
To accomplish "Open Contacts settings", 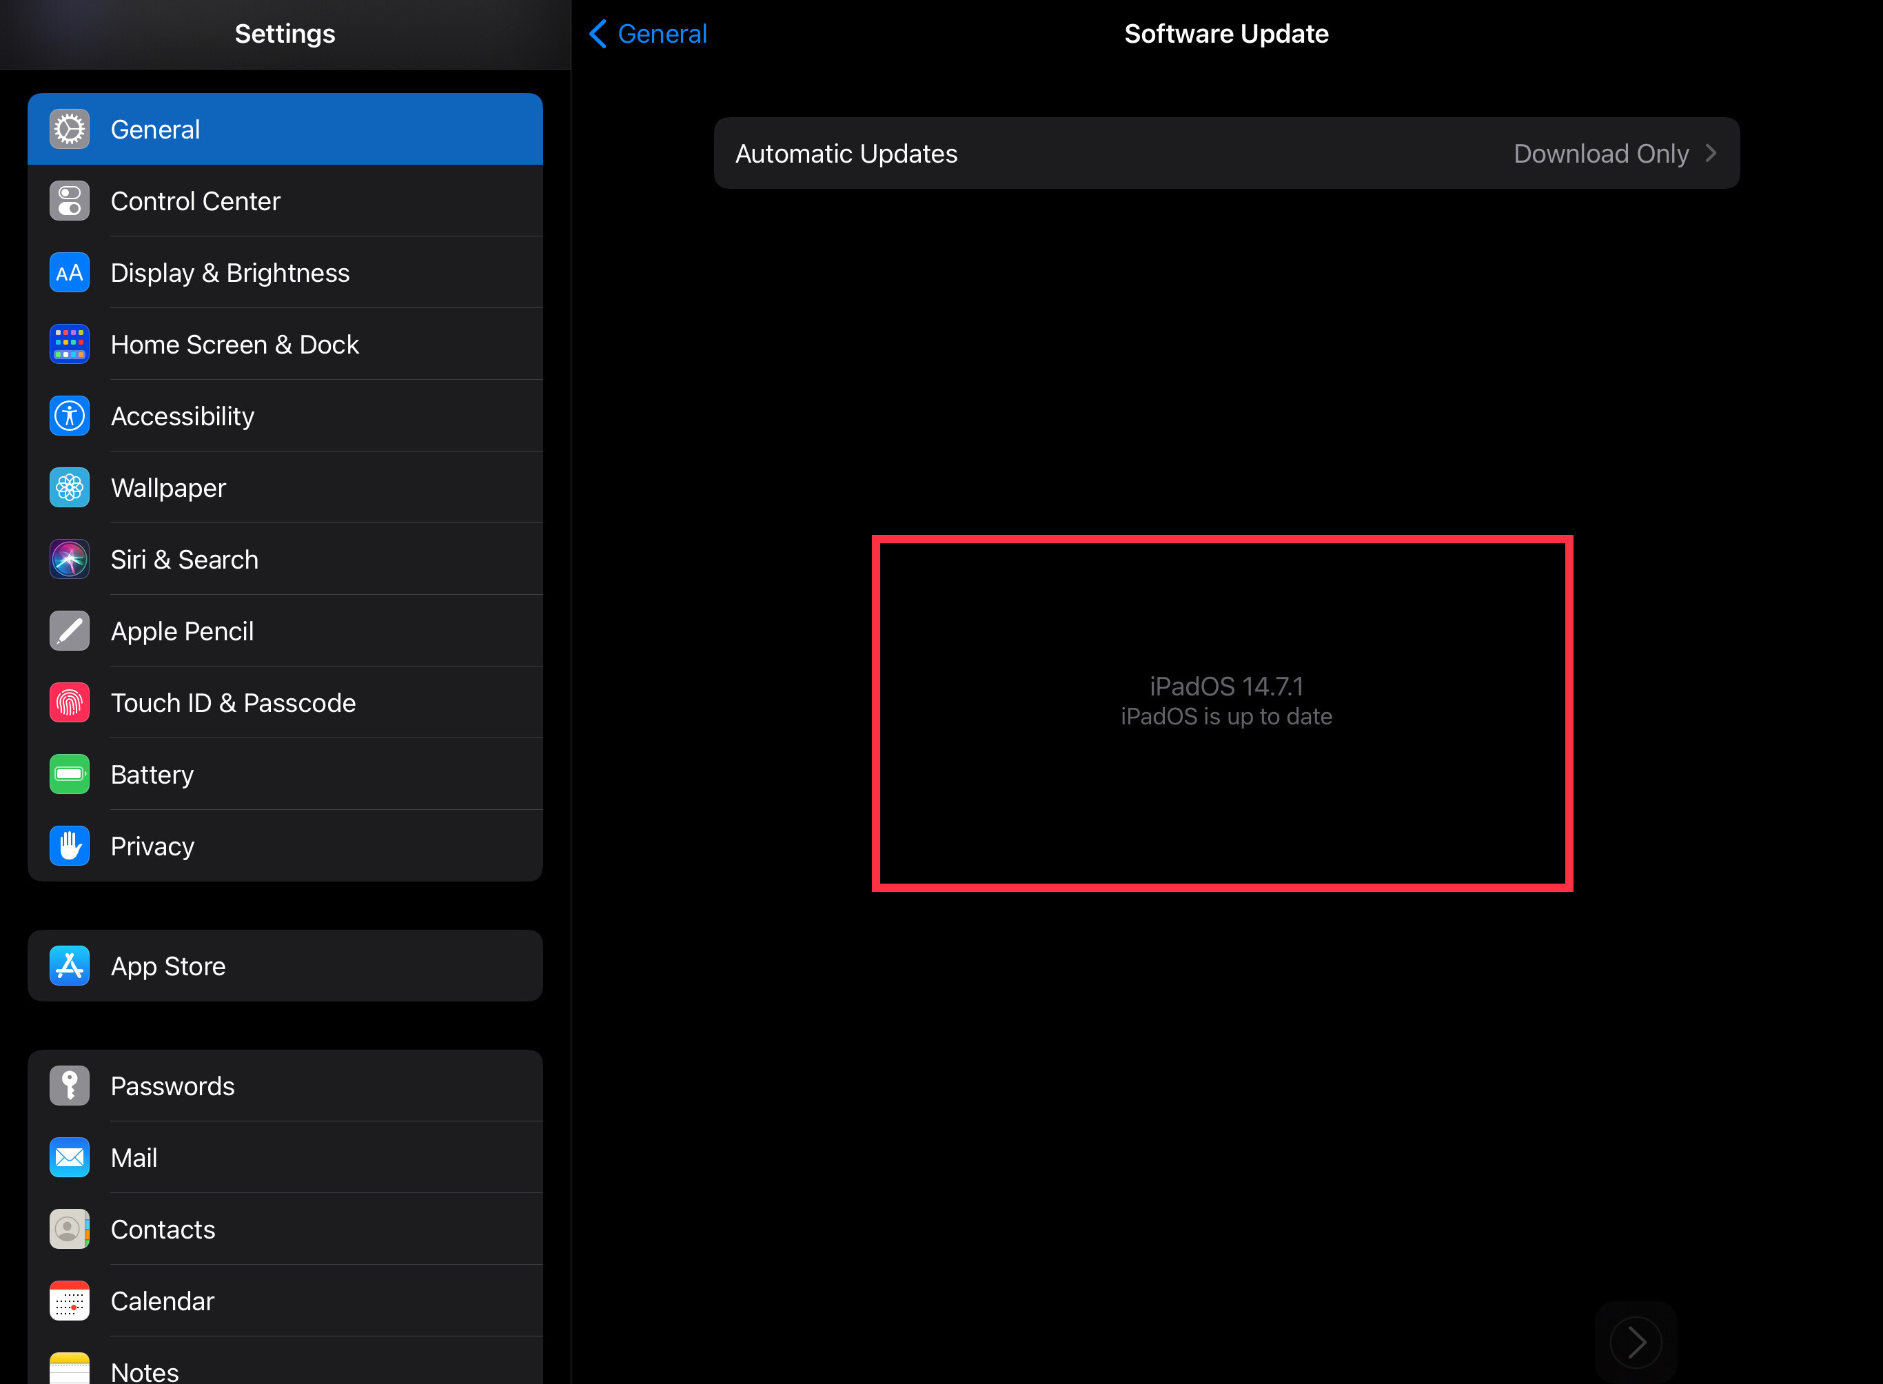I will tap(285, 1229).
